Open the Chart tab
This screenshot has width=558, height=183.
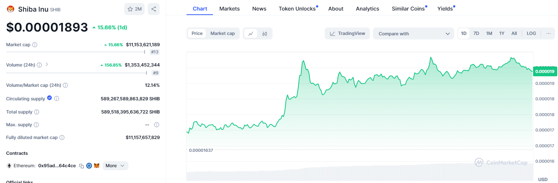tap(200, 8)
